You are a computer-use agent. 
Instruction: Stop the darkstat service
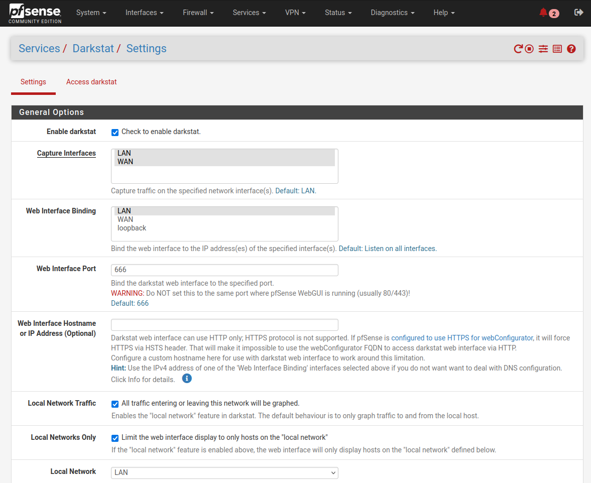click(529, 48)
